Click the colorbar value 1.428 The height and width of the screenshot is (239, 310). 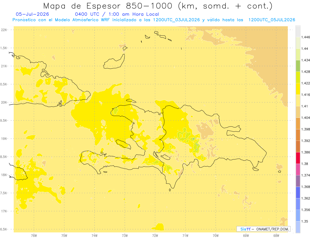pos(305,72)
